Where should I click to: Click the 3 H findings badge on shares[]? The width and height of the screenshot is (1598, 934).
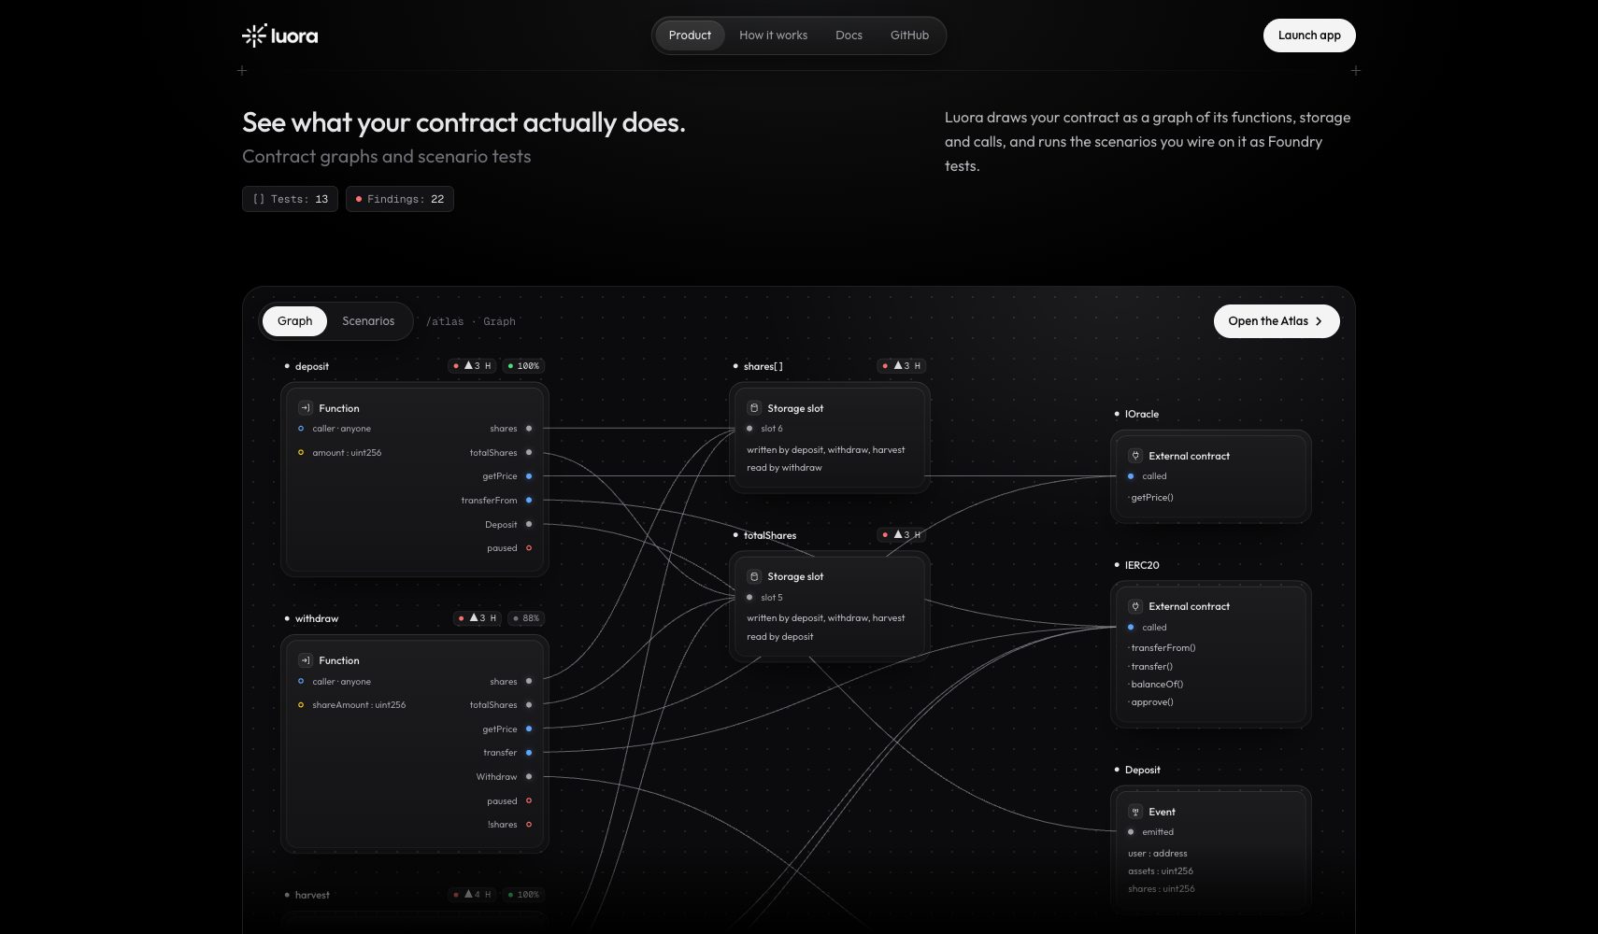pyautogui.click(x=902, y=366)
